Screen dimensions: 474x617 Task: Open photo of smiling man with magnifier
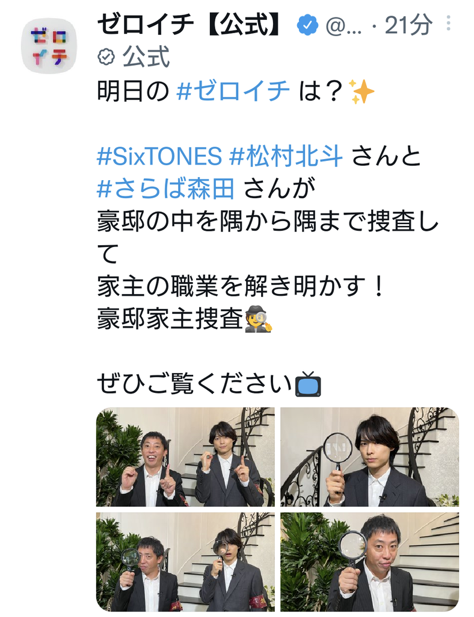point(369,562)
